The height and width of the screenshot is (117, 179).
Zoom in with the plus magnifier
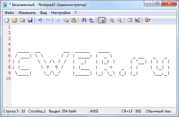click(112, 20)
